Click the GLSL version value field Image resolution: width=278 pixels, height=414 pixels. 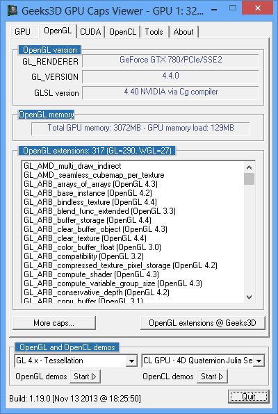point(170,92)
